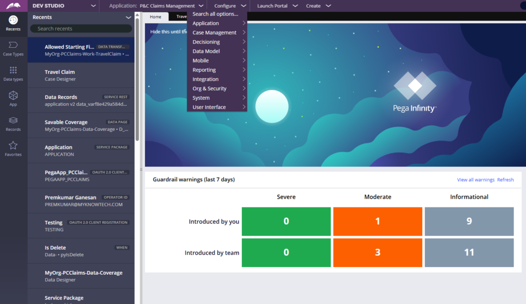Open Is Delete when rule
The width and height of the screenshot is (526, 304).
pyautogui.click(x=81, y=251)
